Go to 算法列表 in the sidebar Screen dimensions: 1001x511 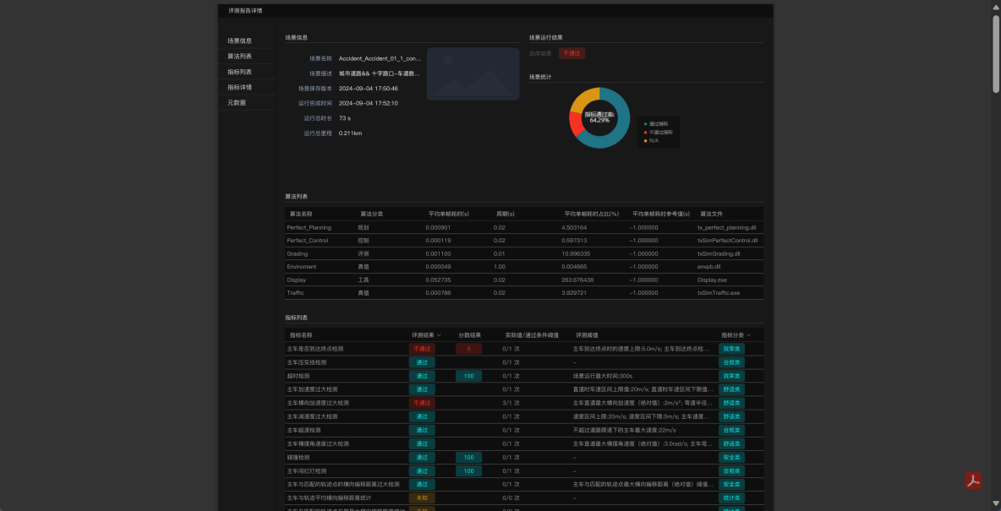coord(239,56)
